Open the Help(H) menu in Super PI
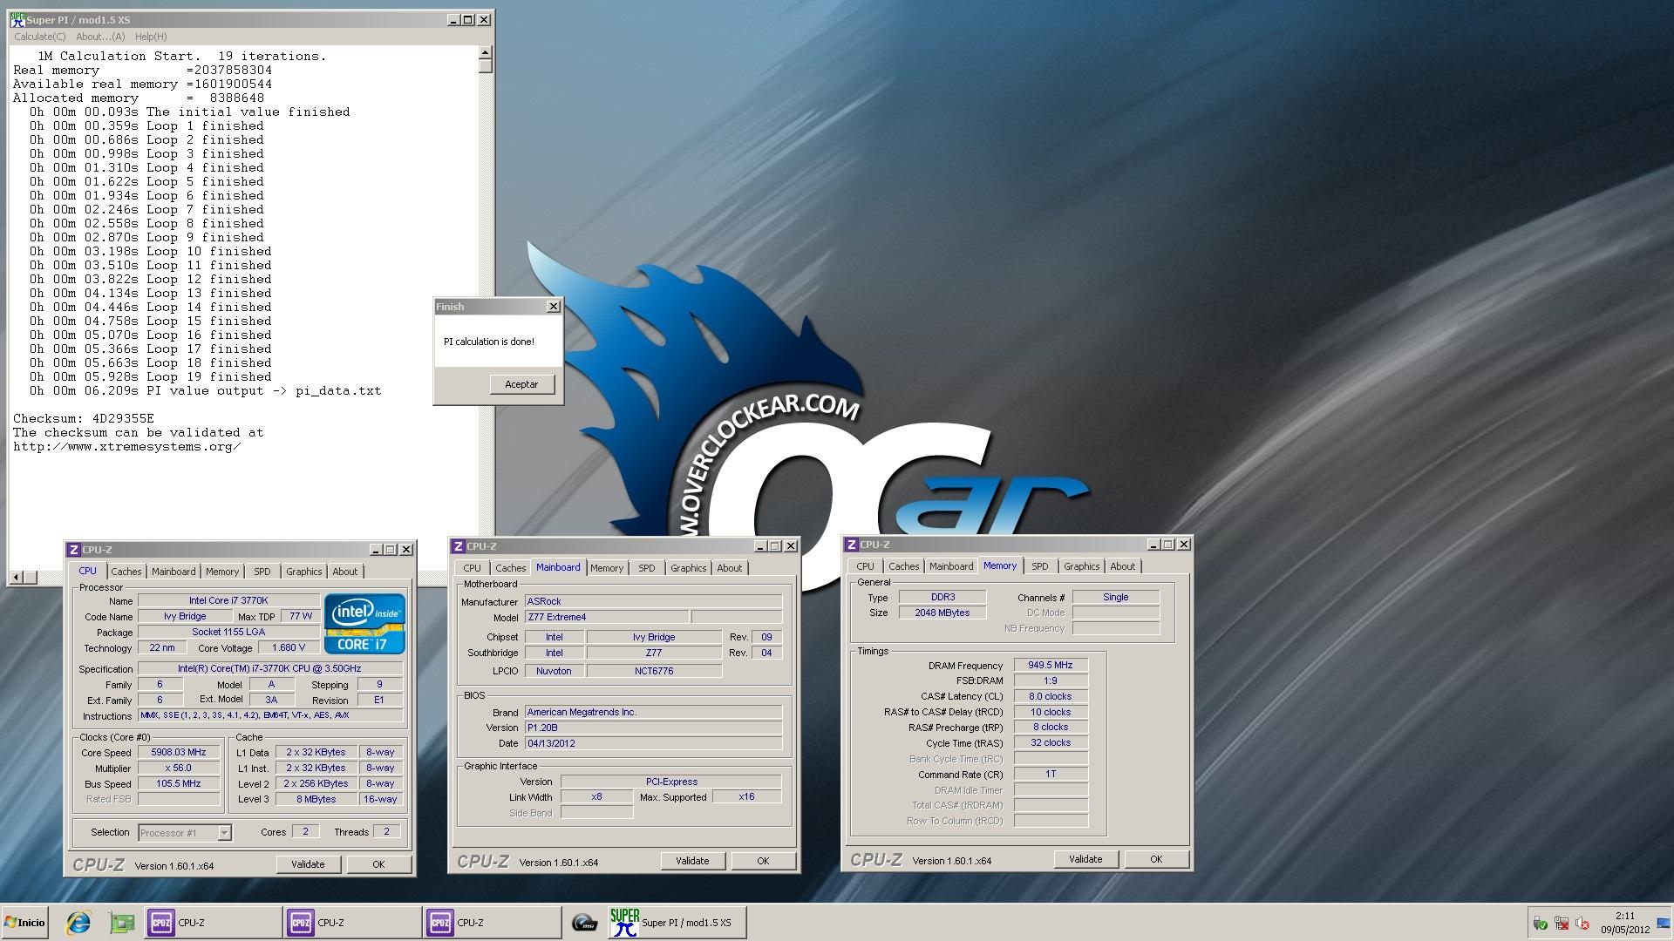This screenshot has width=1674, height=941. pyautogui.click(x=151, y=37)
